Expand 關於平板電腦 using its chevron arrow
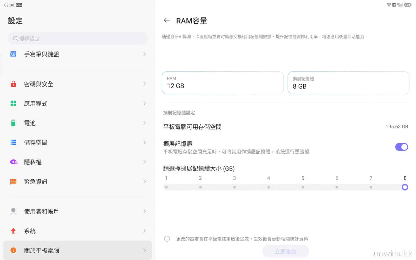Image resolution: width=416 pixels, height=260 pixels. (x=145, y=250)
